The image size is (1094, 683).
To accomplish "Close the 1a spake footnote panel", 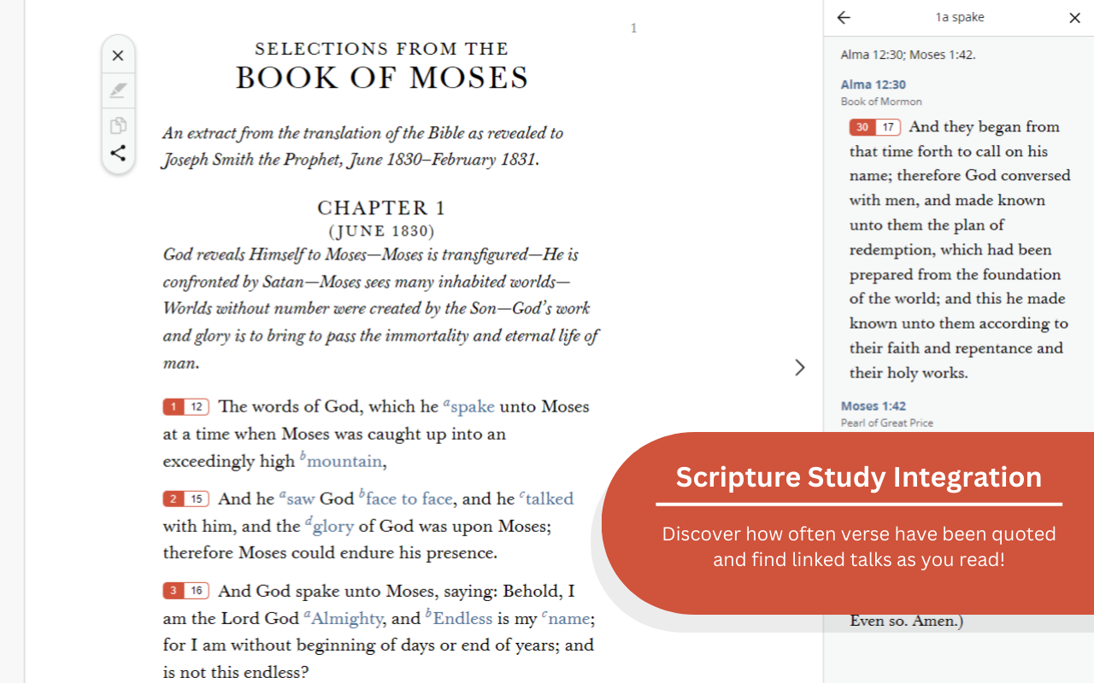I will point(1074,18).
